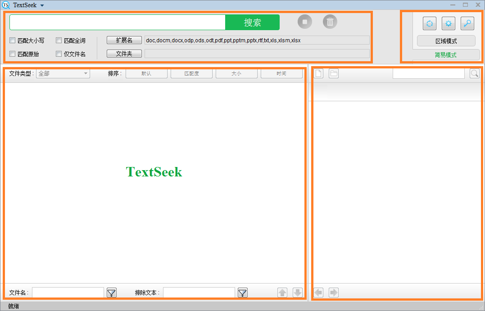The height and width of the screenshot is (311, 485).
Task: Open the 文件类型 全部 dropdown
Action: (63, 73)
